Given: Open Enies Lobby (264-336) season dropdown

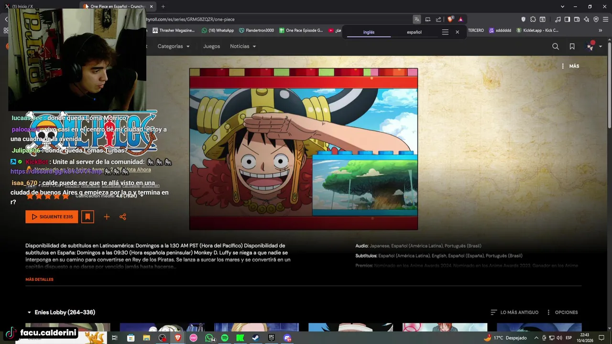Looking at the screenshot, I should pos(61,312).
